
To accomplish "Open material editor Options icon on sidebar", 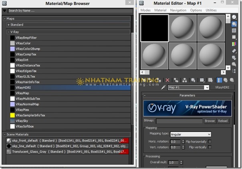I will (234, 58).
